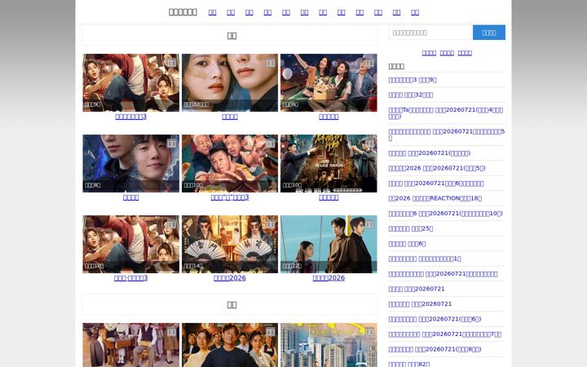Open the sidebar link ending with 82
The width and height of the screenshot is (587, 367).
point(409,364)
